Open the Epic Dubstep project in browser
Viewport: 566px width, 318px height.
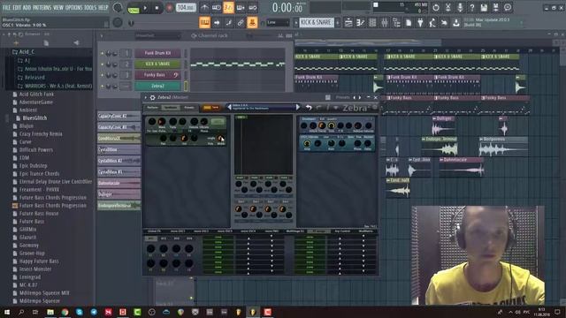34,166
